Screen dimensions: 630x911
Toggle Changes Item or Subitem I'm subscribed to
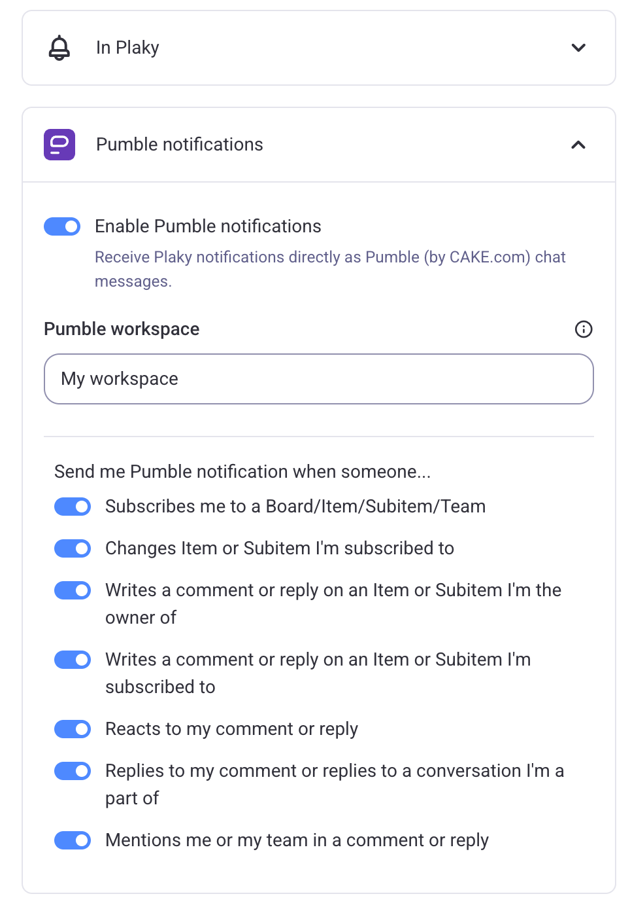point(73,548)
